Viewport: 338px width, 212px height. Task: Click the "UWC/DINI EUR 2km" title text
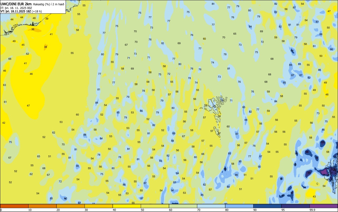click(x=16, y=4)
